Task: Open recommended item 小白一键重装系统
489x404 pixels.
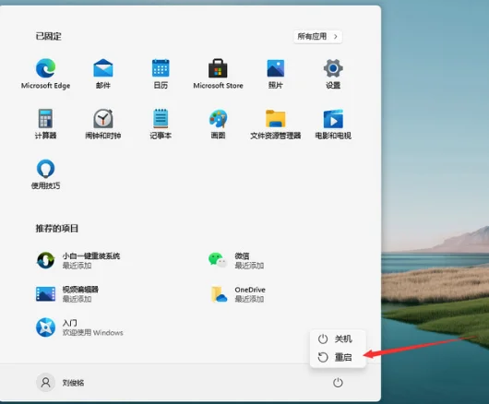Action: [x=78, y=261]
